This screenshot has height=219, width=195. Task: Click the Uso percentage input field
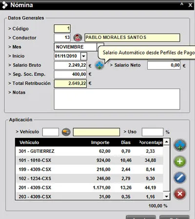[153, 132]
